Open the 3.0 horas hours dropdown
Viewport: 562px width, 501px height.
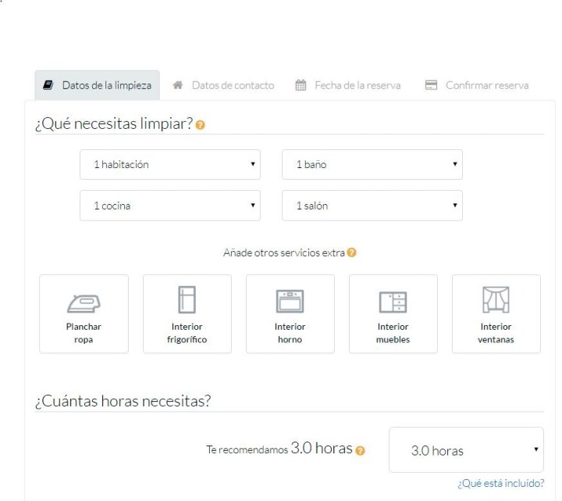466,449
